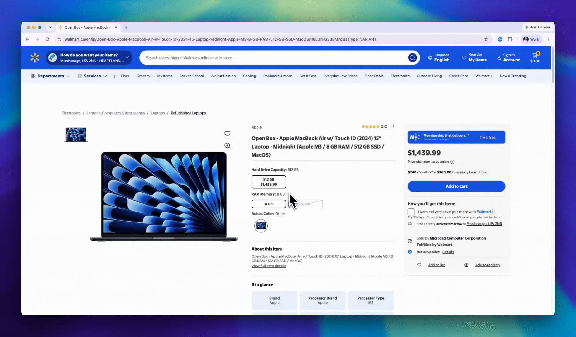Click the Learn how financing link
The image size is (576, 337).
[478, 172]
